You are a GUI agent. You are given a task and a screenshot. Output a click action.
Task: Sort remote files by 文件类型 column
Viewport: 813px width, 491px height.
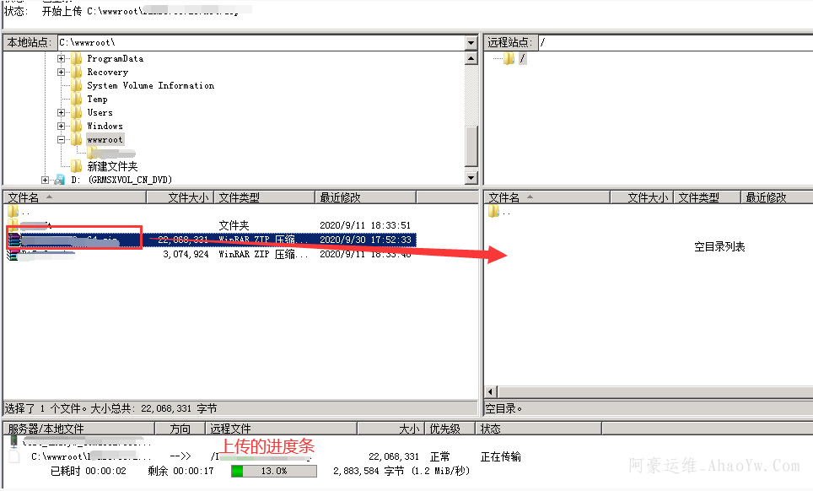click(708, 197)
